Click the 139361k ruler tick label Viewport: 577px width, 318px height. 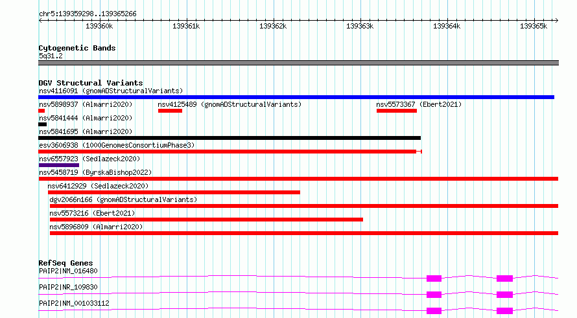186,26
